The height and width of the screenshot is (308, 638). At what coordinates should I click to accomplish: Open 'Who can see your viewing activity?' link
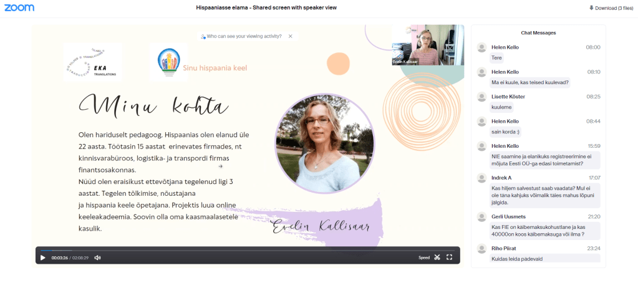coord(244,37)
